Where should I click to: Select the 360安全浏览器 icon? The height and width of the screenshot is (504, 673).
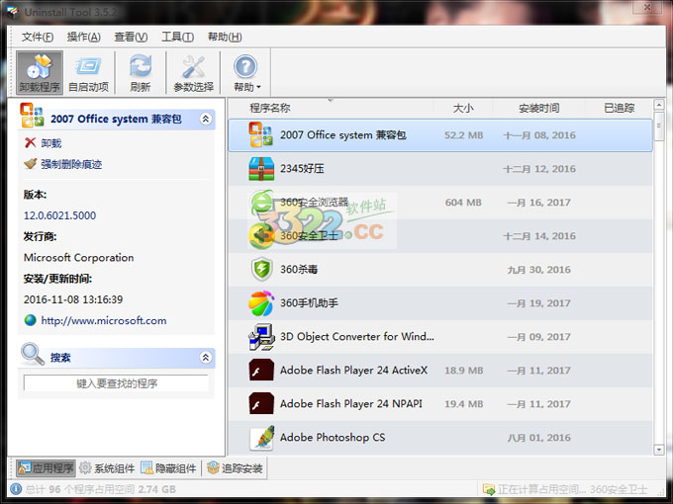pos(261,203)
